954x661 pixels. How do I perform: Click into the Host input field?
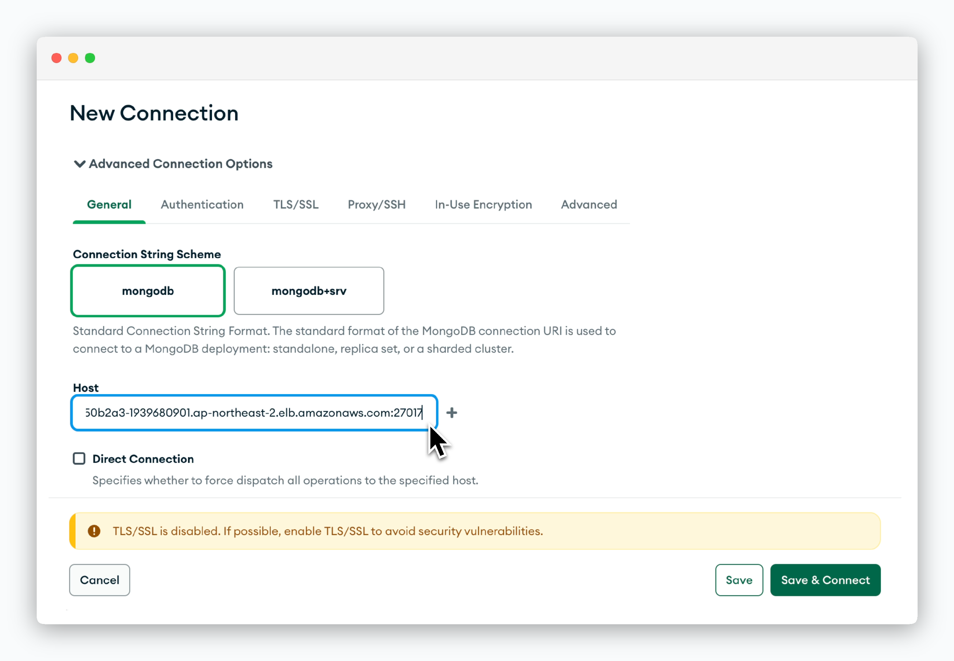point(254,413)
